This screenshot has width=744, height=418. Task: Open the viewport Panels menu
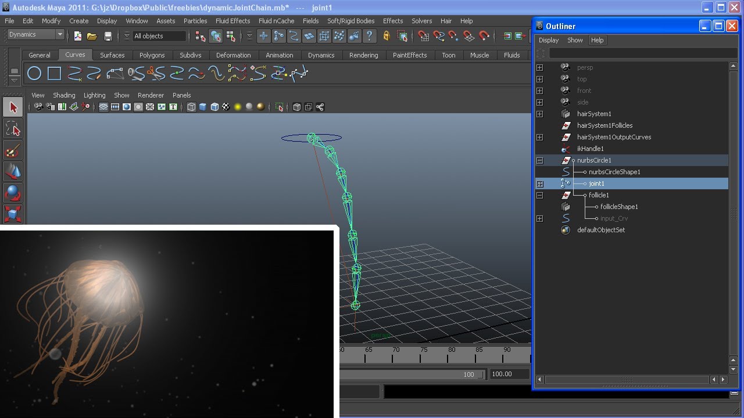coord(181,95)
